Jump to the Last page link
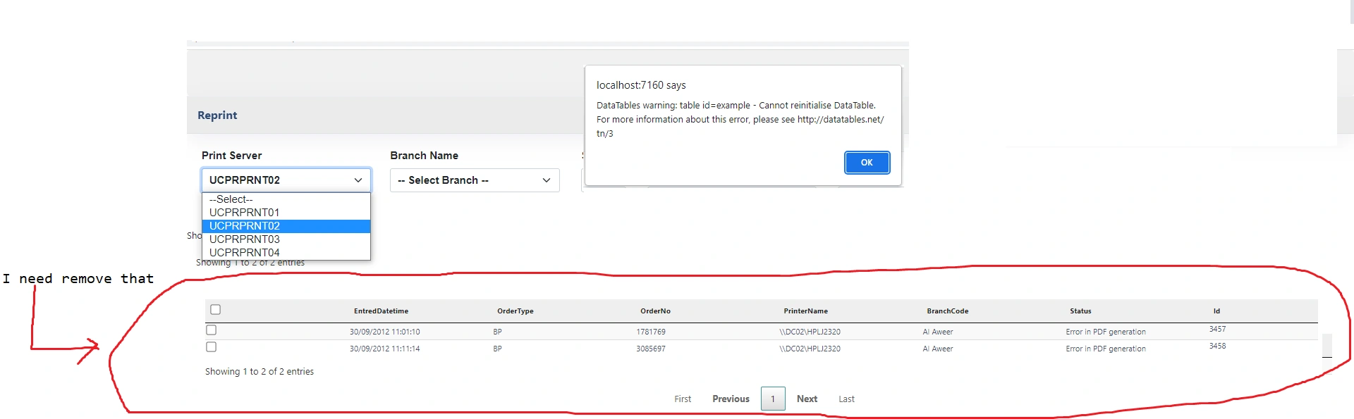 coord(846,399)
